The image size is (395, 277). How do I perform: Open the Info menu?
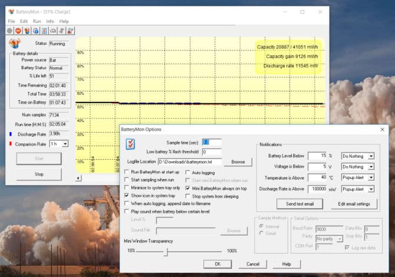[50, 21]
